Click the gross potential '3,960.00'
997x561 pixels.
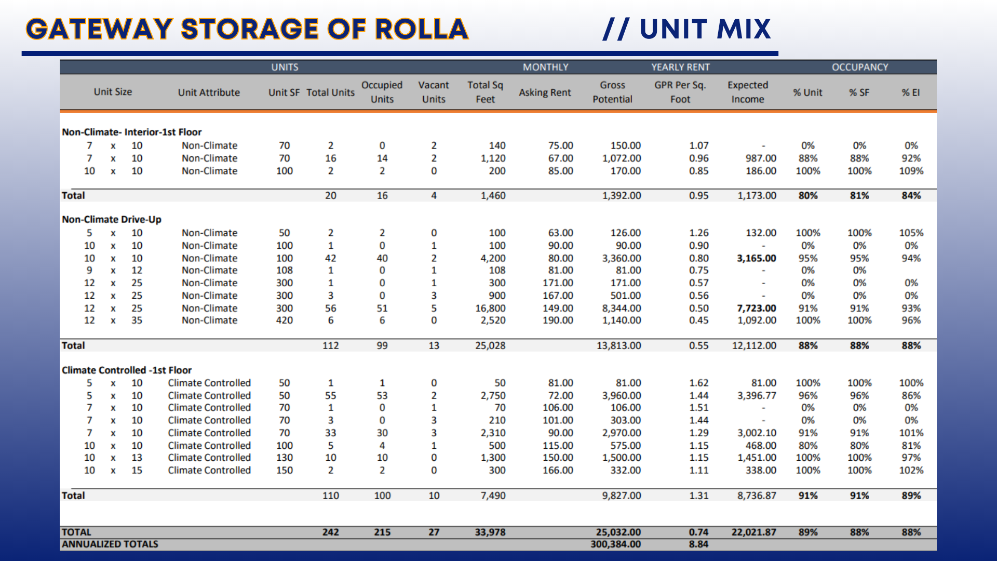(622, 395)
